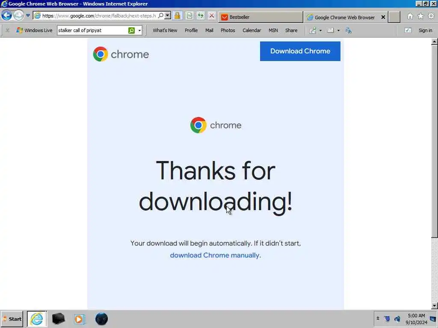
Task: Click the Show desktop icon by the clock
Action: (x=433, y=319)
